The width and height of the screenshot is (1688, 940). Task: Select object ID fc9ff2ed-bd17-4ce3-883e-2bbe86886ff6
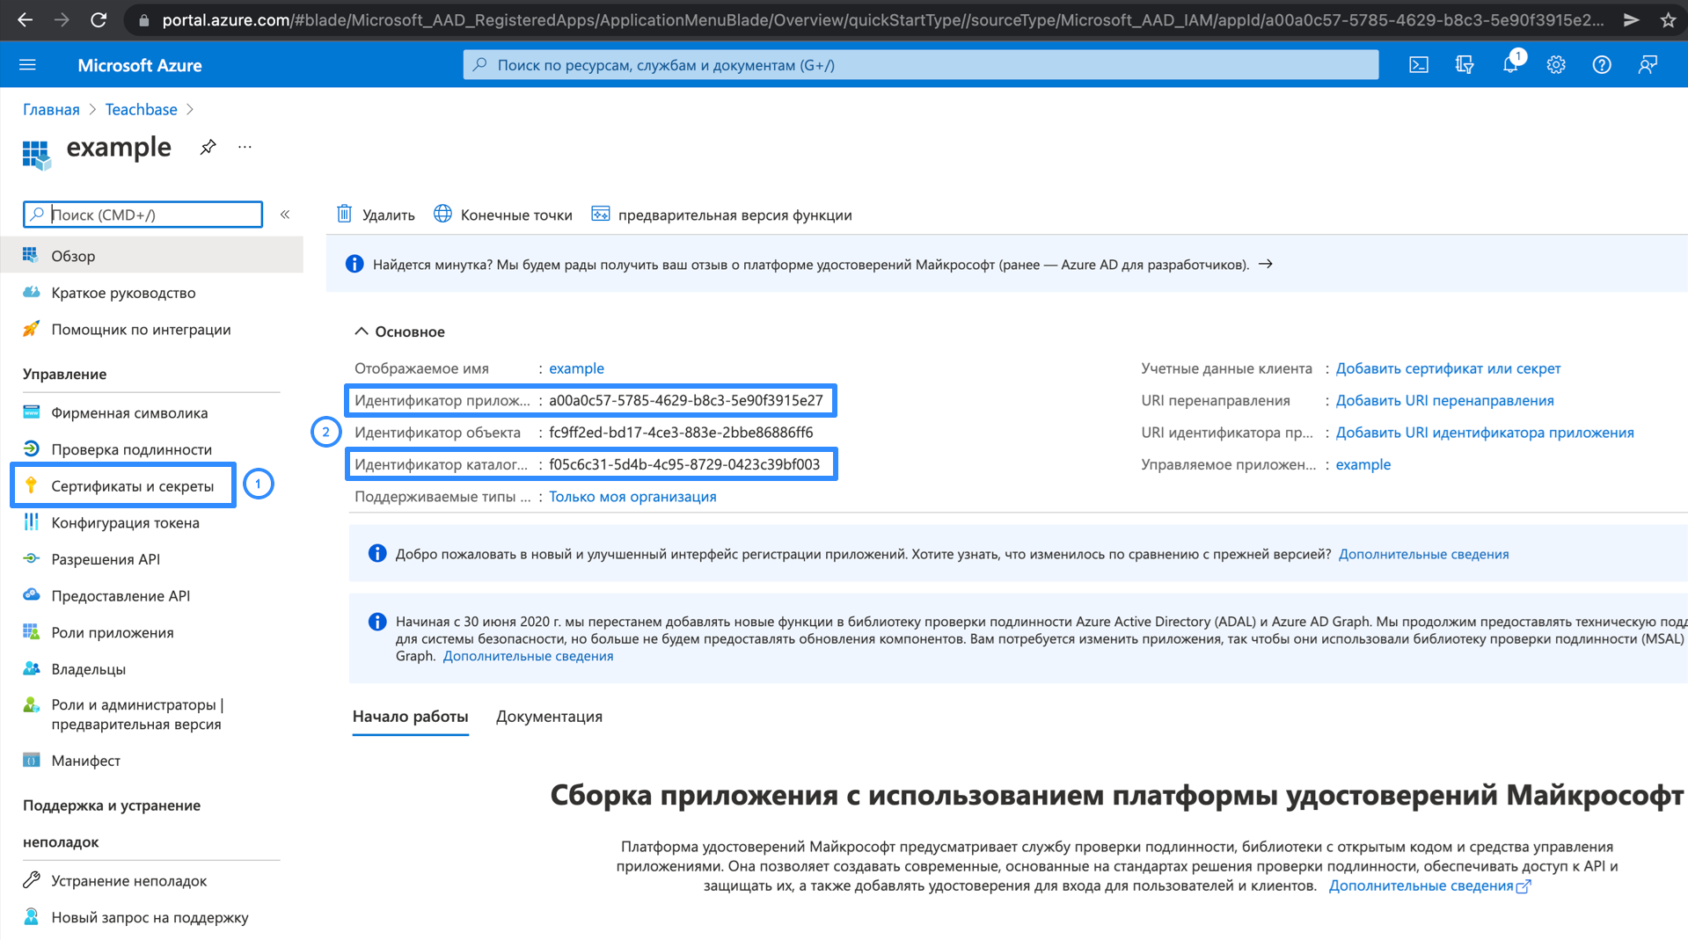point(681,433)
